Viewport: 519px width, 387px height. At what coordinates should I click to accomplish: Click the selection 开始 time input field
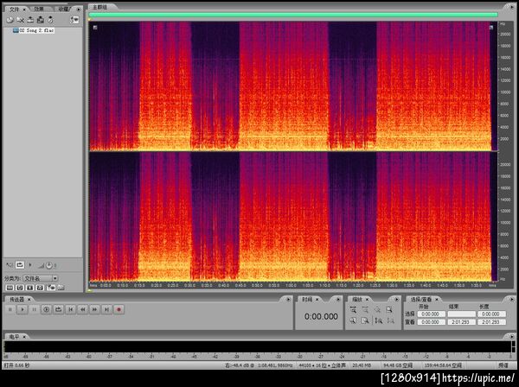pos(432,314)
